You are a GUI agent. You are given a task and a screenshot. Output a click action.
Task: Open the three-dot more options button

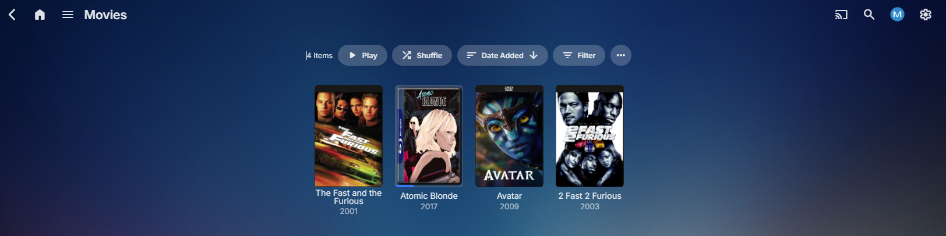point(621,55)
